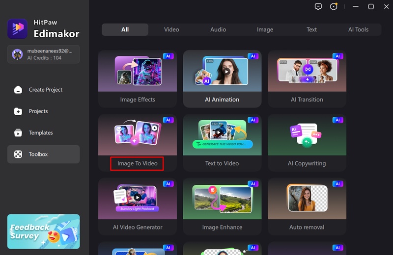Switch to the Video tab

click(x=171, y=29)
